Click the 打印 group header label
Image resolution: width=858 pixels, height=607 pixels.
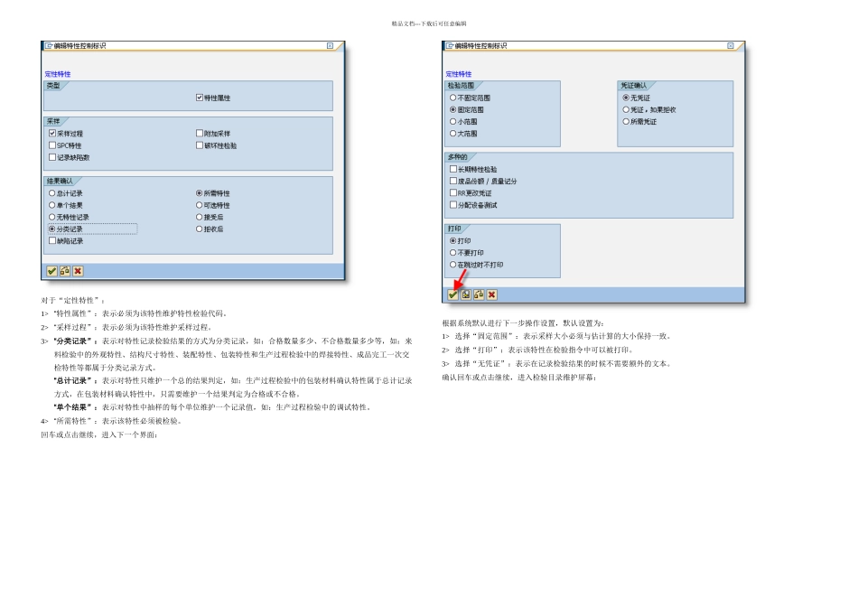tap(454, 229)
